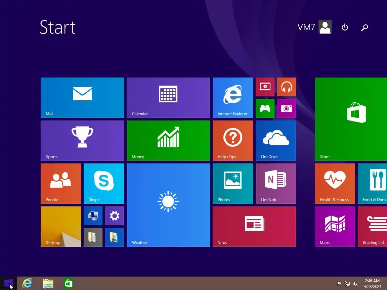387x290 pixels.
Task: Open the OneDrive tile
Action: coord(276,141)
